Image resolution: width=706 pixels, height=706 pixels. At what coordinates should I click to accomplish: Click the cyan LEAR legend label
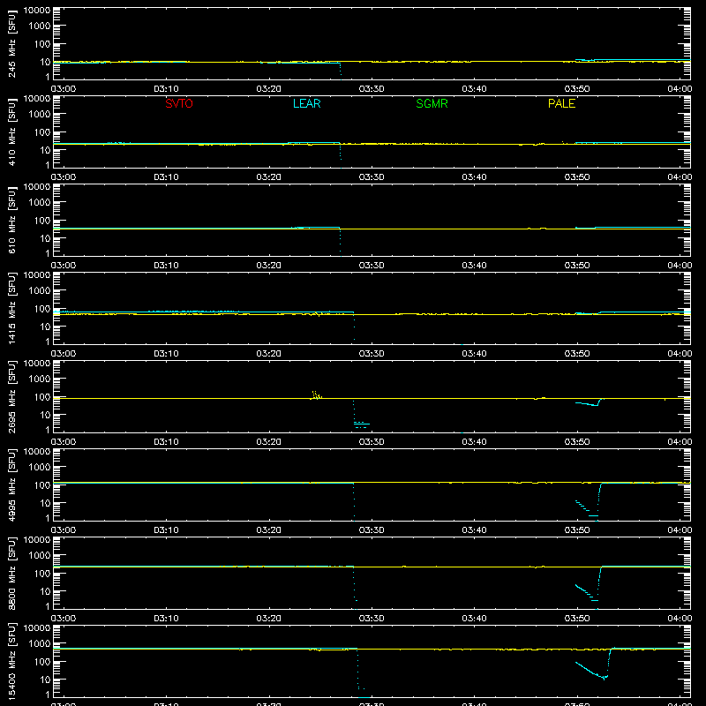[x=306, y=103]
